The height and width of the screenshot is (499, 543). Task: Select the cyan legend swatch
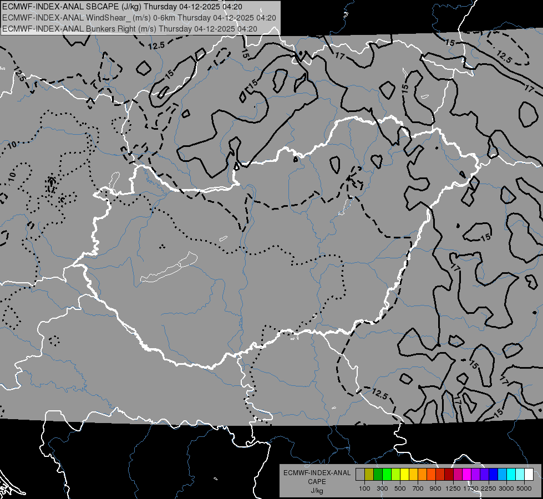pyautogui.click(x=511, y=475)
